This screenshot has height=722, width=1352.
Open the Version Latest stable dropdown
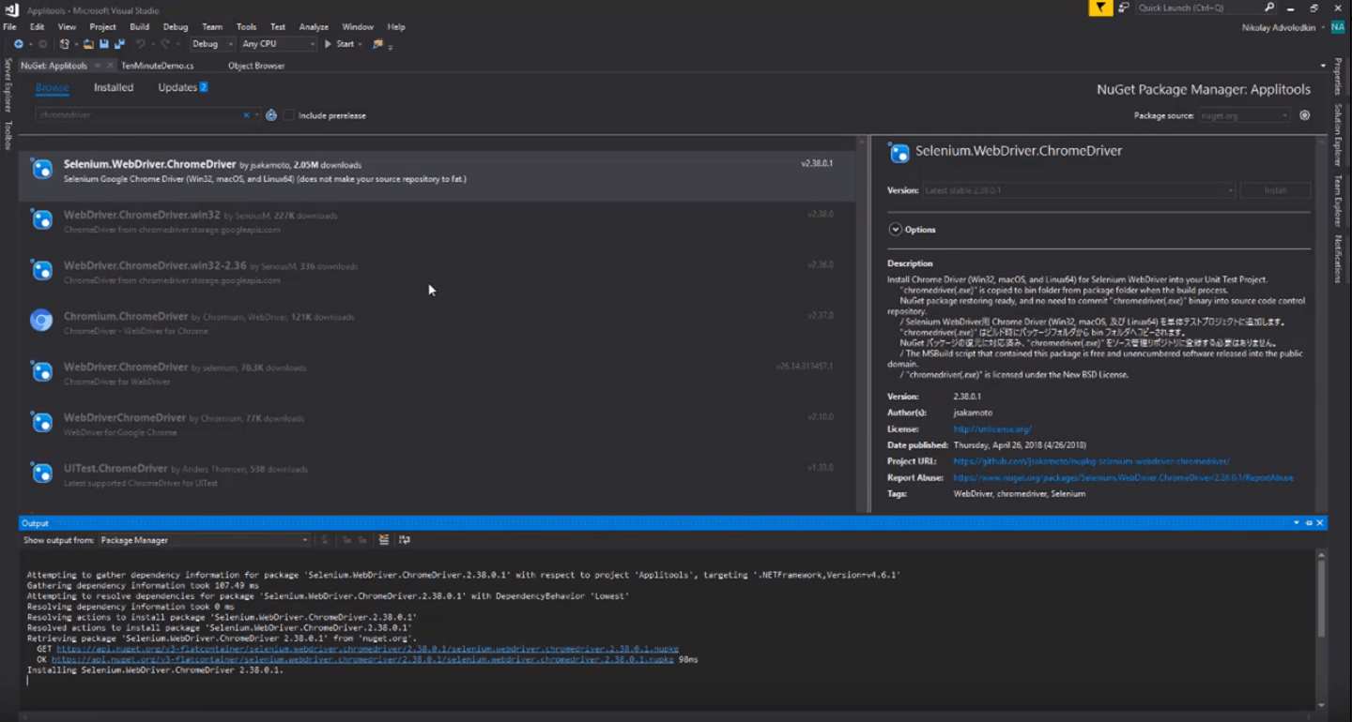[x=1079, y=190]
